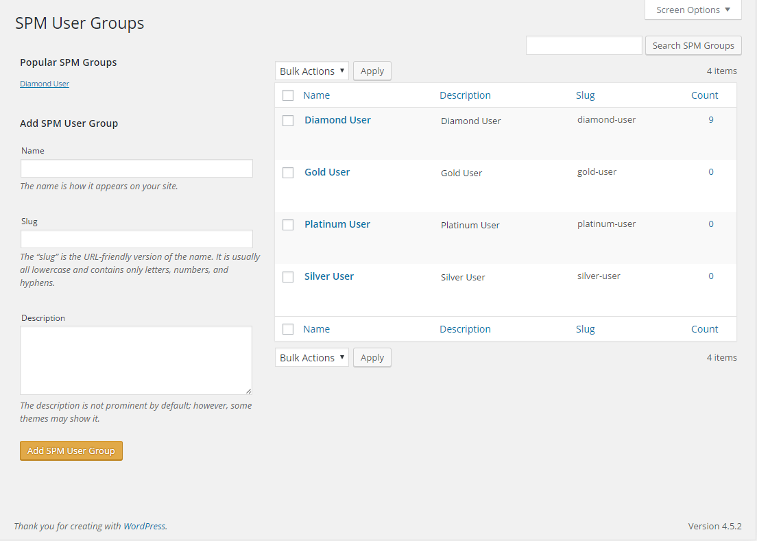Click the Gold User description cell
This screenshot has height=541, width=757.
pos(461,173)
